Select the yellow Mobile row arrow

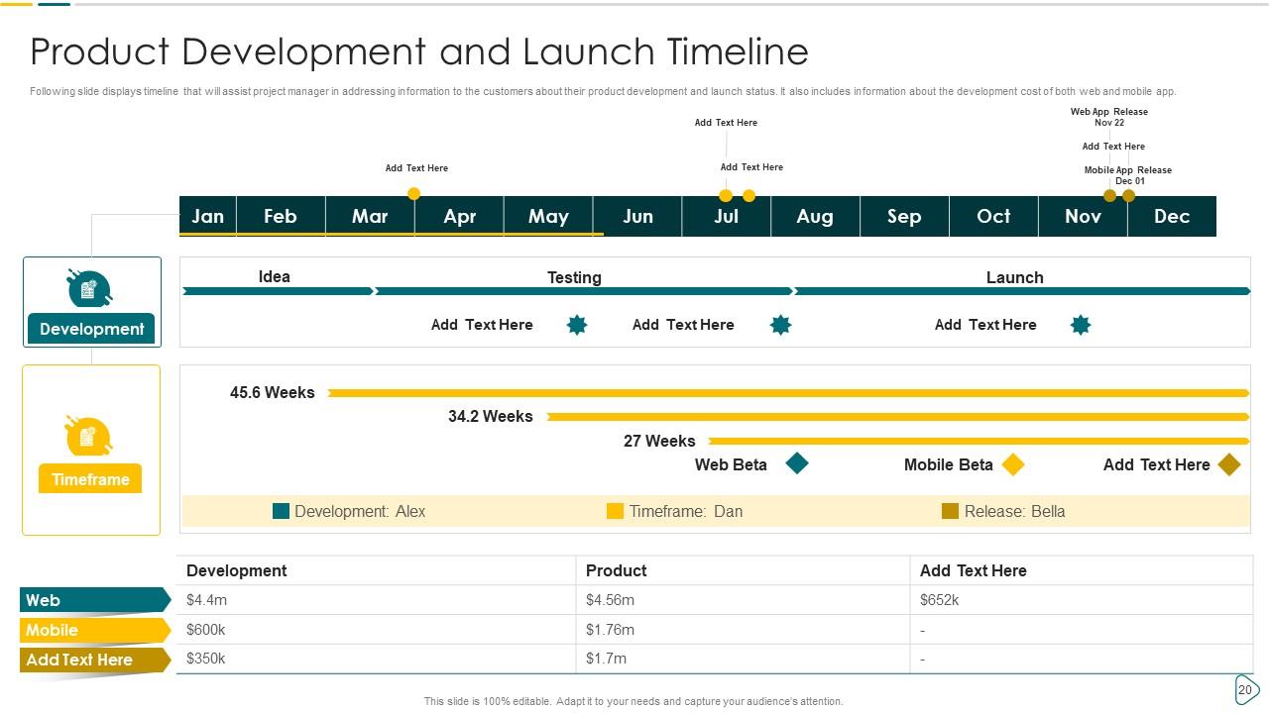[94, 630]
